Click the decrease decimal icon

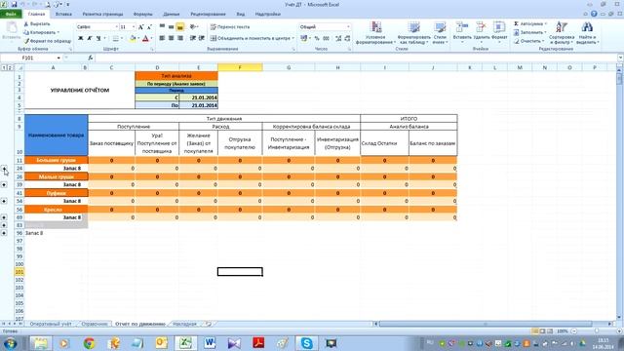pos(347,38)
